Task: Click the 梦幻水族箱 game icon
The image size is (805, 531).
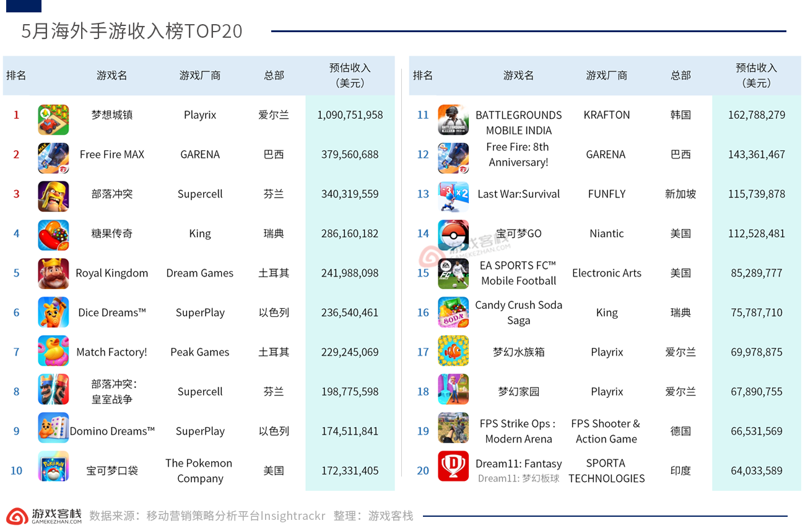Action: pos(453,351)
